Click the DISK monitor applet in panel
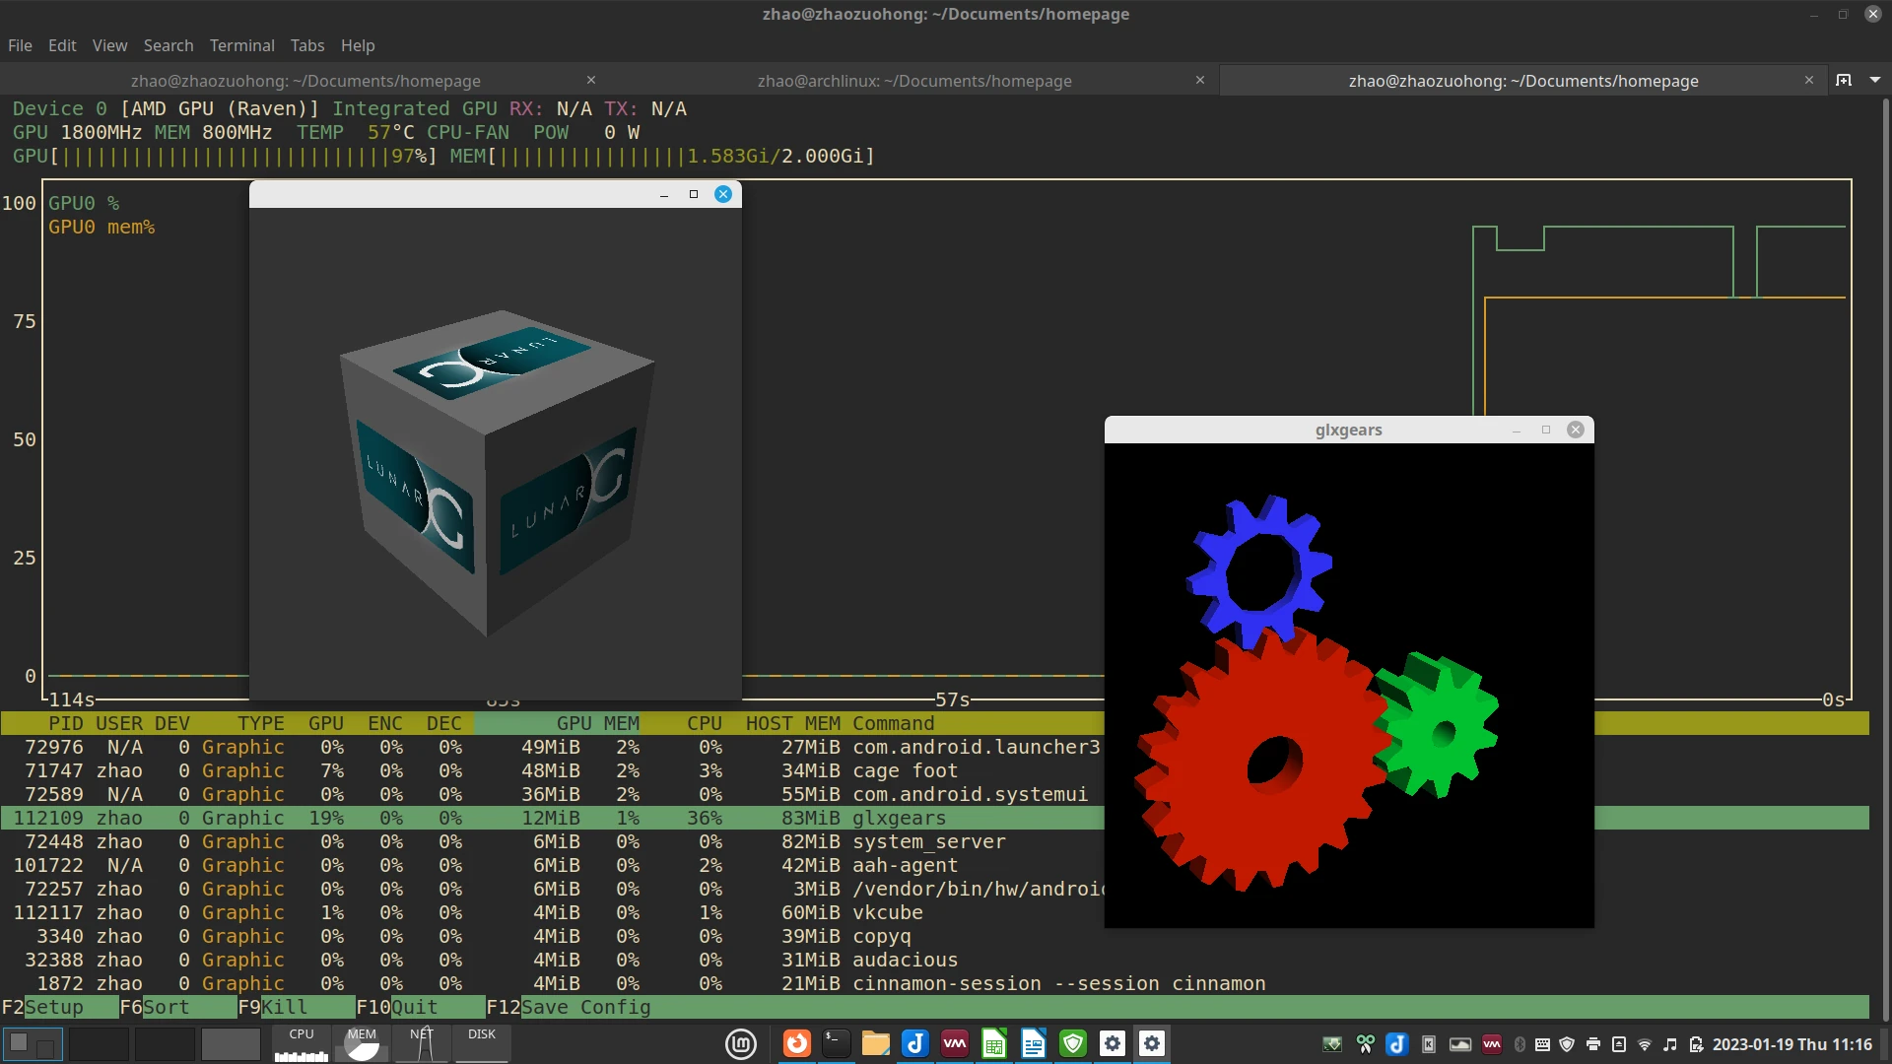 pos(482,1043)
